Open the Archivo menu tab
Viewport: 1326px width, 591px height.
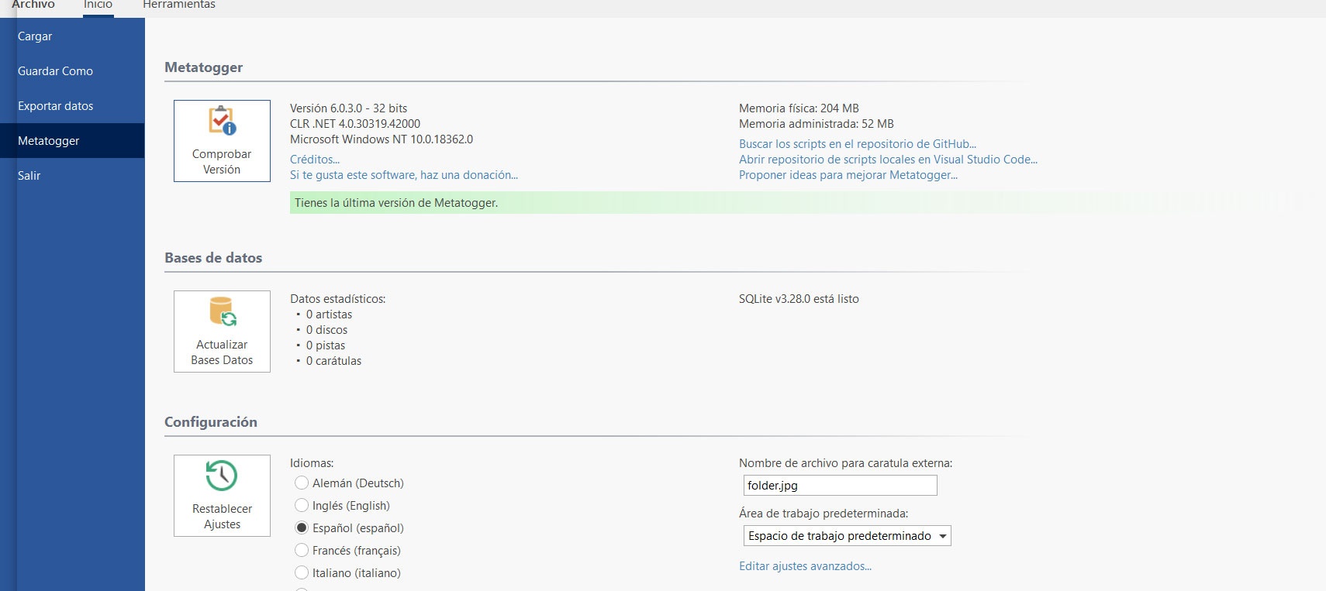[33, 5]
